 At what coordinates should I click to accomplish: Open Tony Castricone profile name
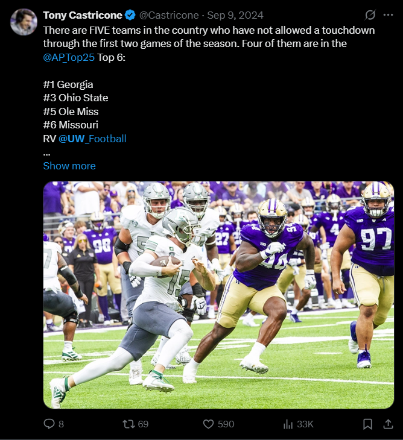(x=83, y=15)
